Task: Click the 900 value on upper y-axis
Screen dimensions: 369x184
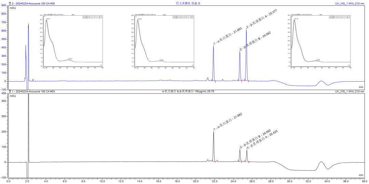Action: coord(3,5)
